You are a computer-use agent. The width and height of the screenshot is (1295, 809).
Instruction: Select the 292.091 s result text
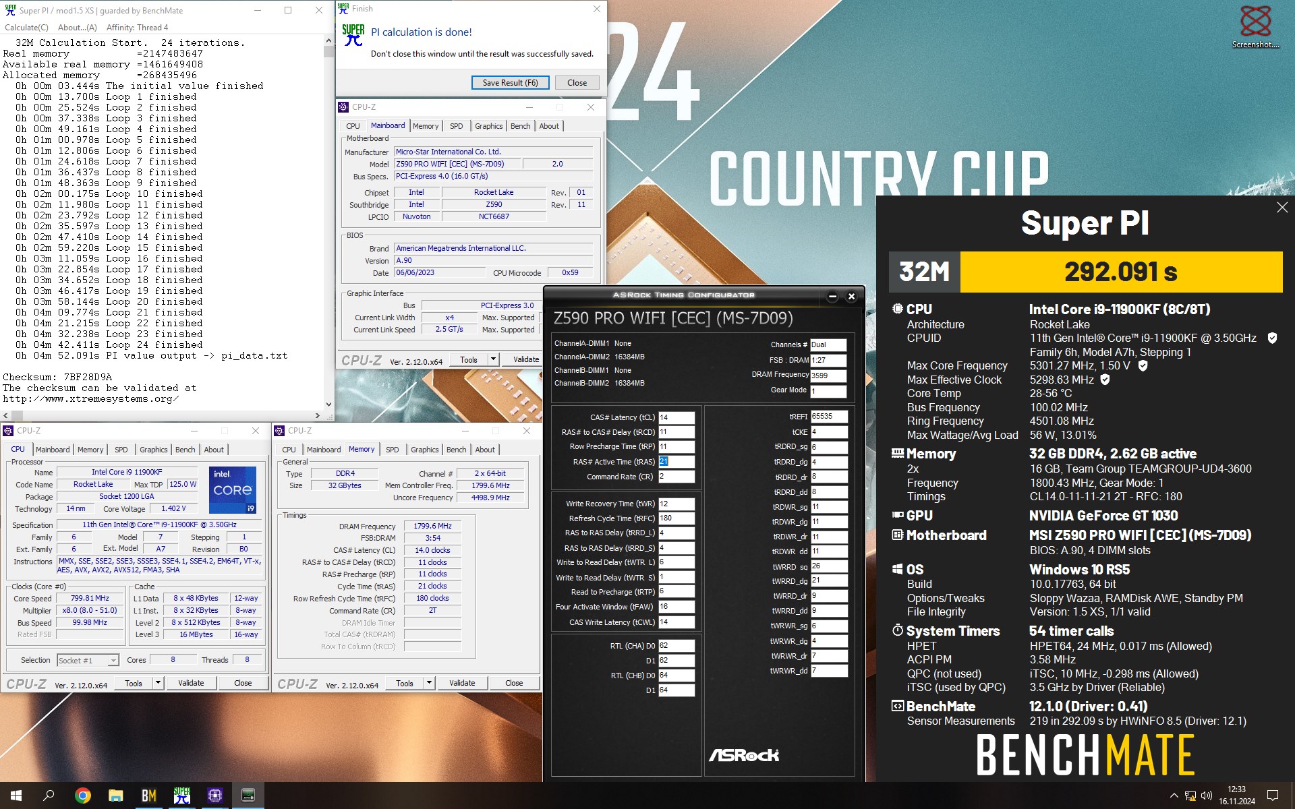point(1120,272)
